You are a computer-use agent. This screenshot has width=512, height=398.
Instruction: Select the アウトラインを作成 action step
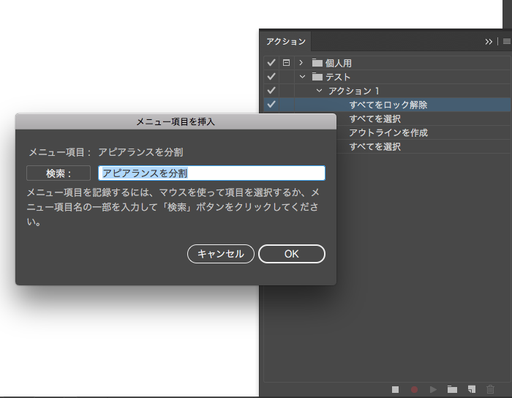(388, 132)
